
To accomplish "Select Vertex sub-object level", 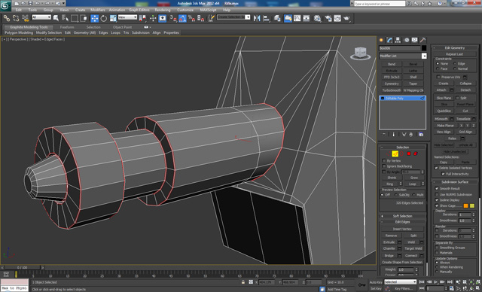I will point(389,154).
